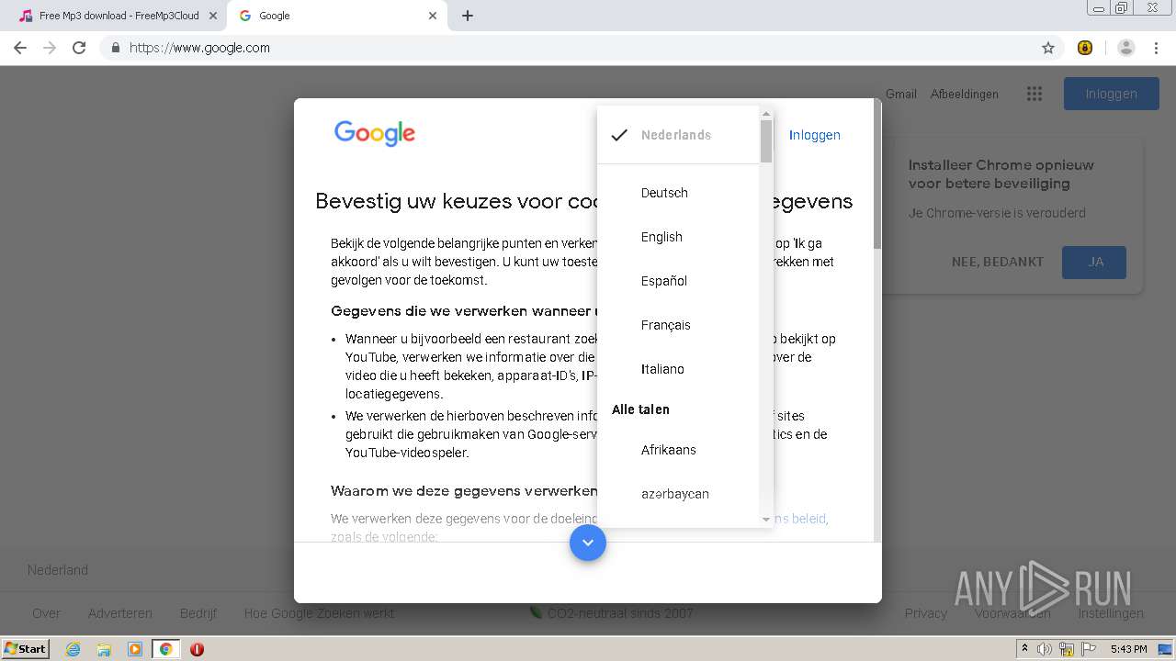Open the Voorwaarden footer link
This screenshot has height=661, width=1176.
pos(1012,613)
